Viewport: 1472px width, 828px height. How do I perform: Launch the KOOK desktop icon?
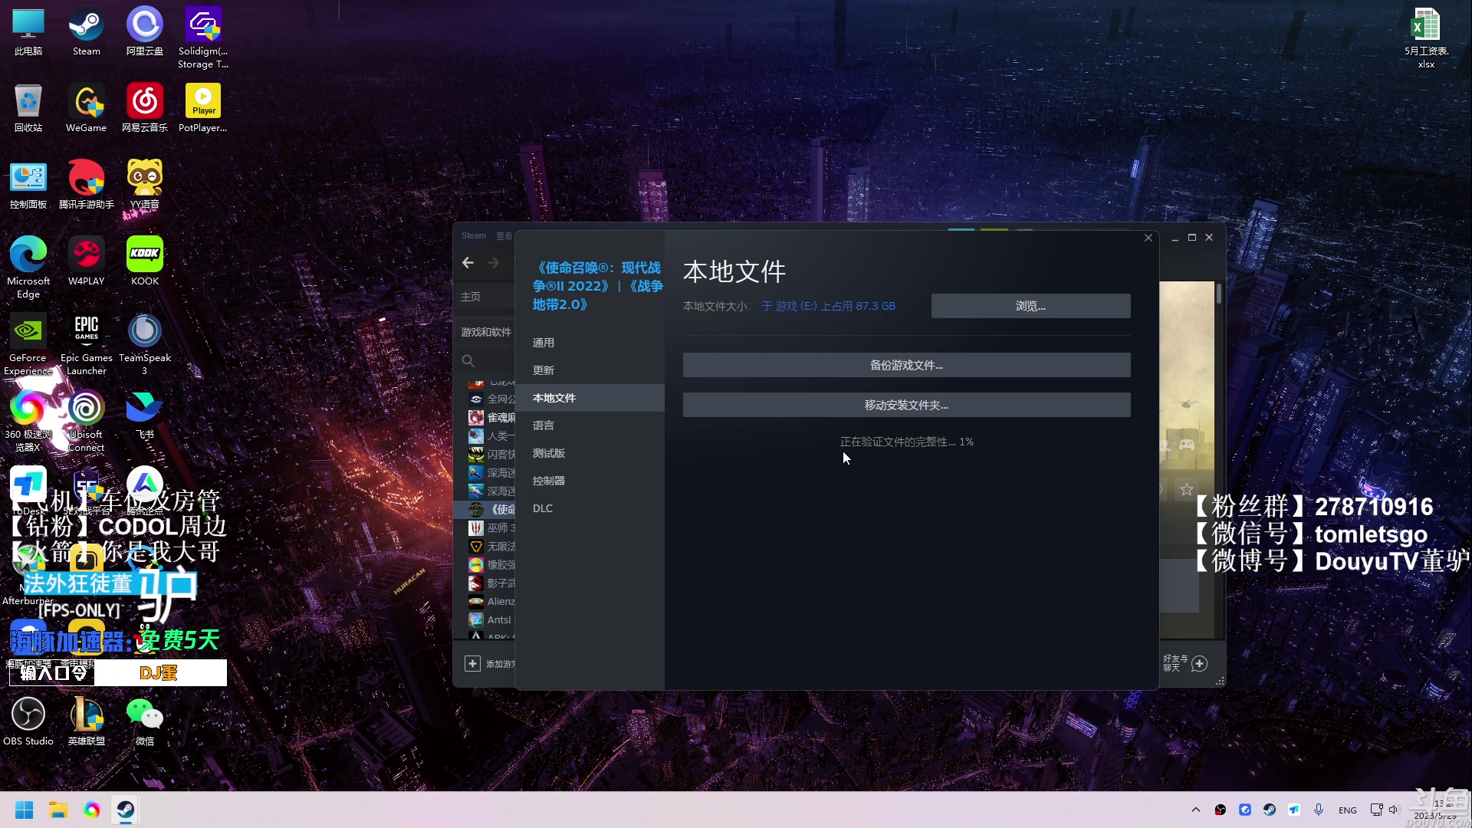(x=145, y=262)
